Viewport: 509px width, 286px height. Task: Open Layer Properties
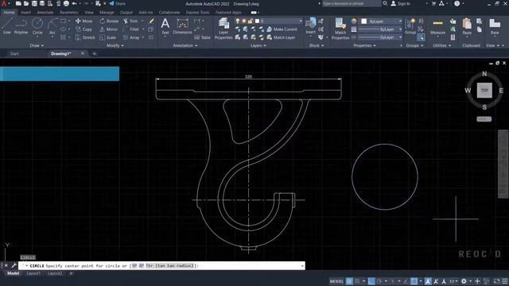tap(223, 29)
